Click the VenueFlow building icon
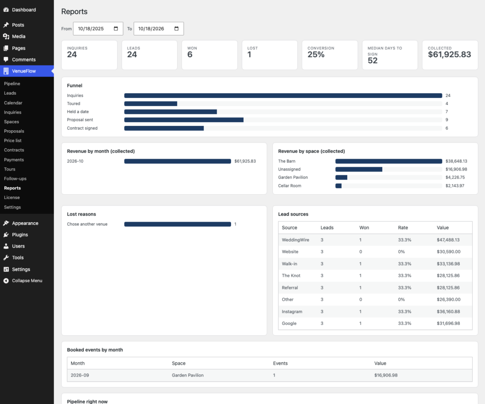The image size is (485, 404). pos(6,71)
